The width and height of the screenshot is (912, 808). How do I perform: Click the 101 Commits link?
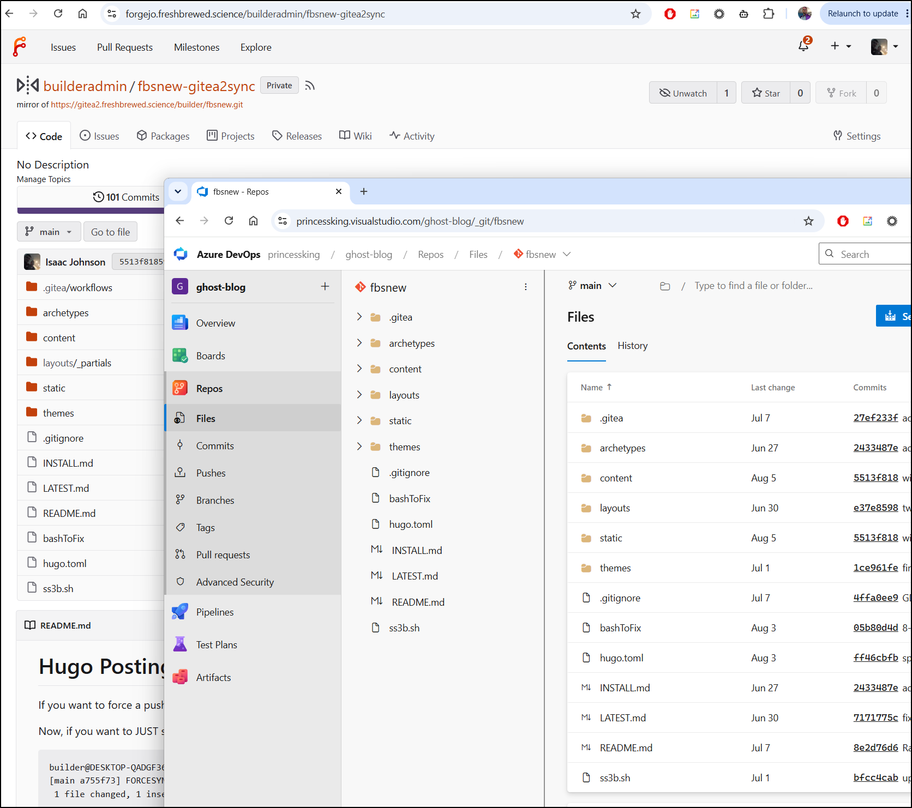tap(127, 197)
